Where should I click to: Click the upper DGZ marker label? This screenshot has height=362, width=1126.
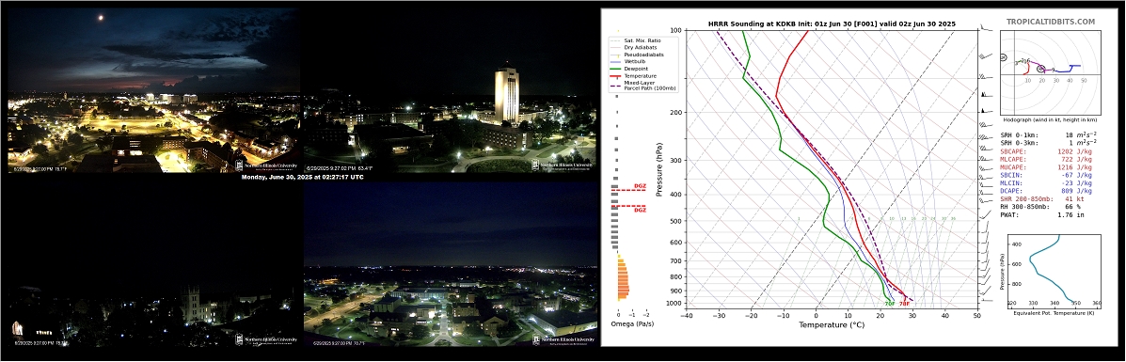point(640,186)
